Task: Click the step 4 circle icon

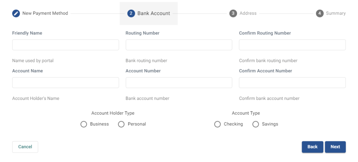Action: coord(320,14)
